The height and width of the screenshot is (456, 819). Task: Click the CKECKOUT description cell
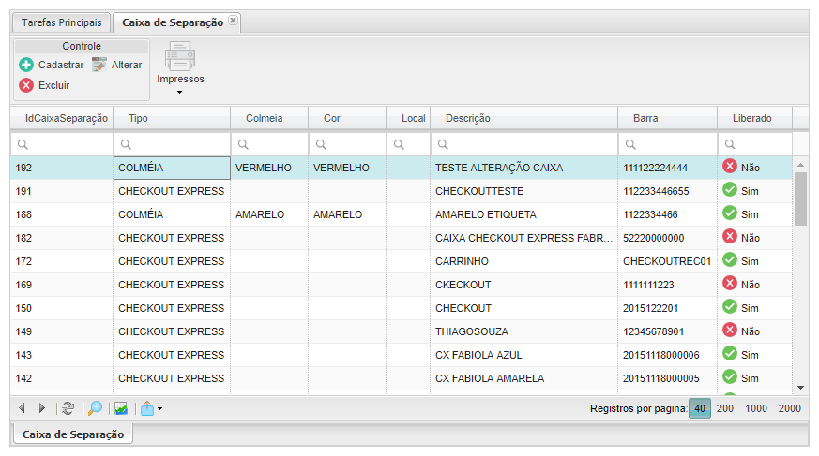coord(523,285)
